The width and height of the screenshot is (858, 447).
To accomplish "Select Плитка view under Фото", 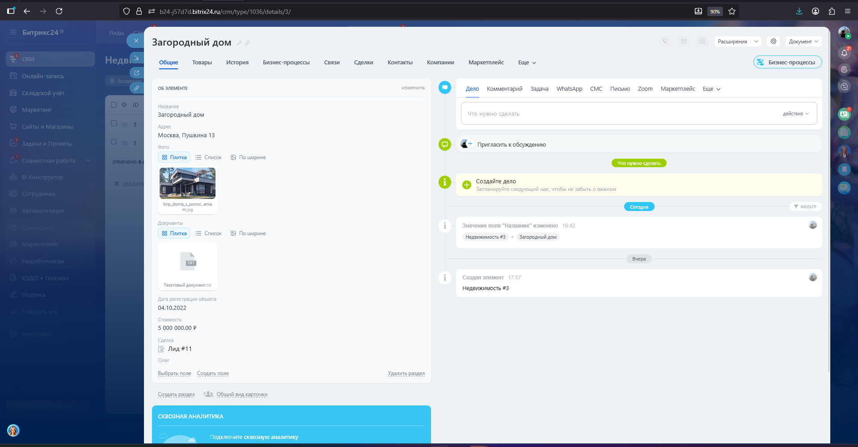I will pos(174,157).
